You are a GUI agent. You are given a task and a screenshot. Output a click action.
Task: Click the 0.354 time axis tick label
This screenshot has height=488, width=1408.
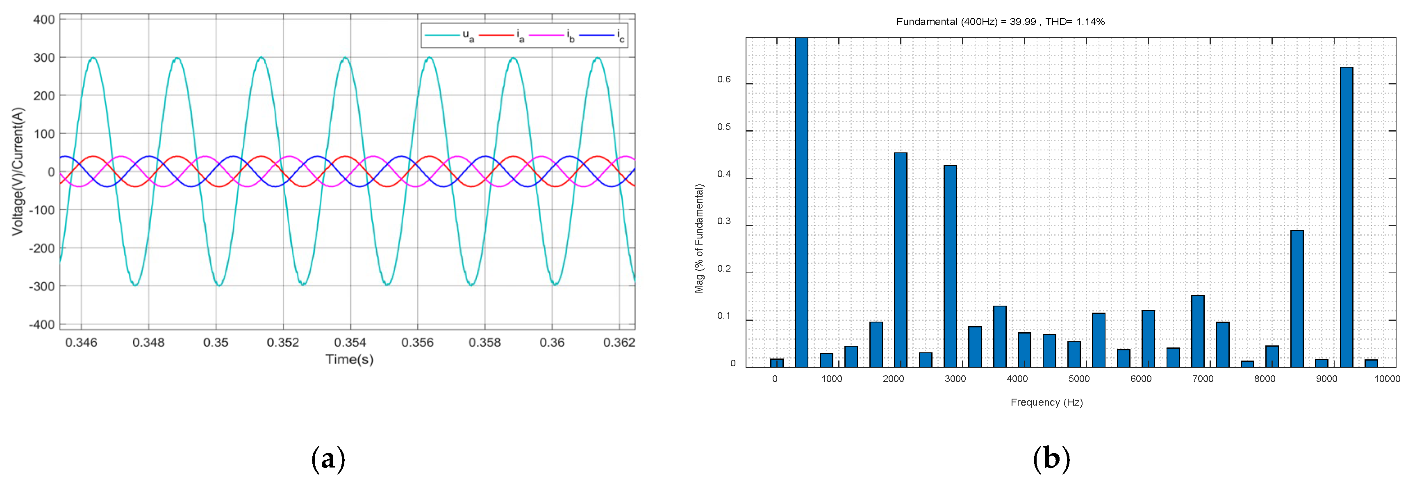(350, 343)
